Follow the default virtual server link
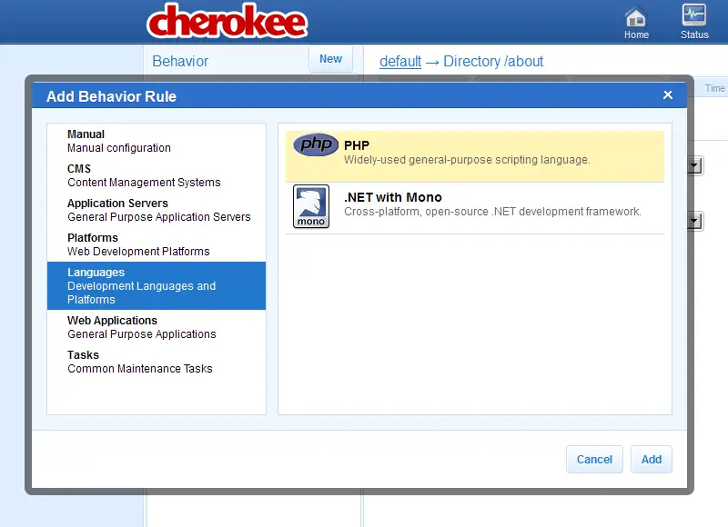 tap(400, 61)
